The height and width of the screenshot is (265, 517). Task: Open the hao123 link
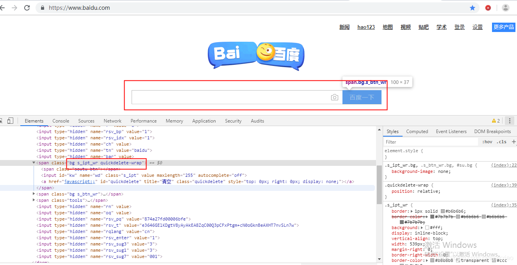point(366,27)
